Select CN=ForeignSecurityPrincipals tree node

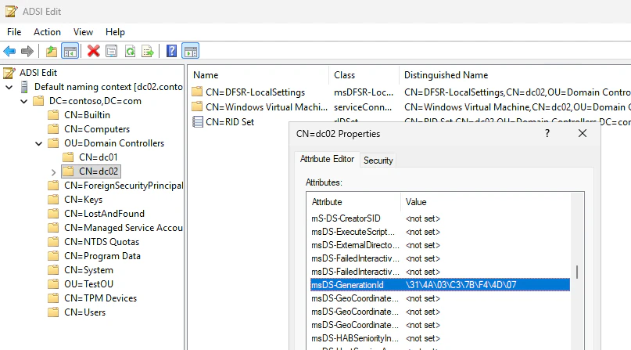(124, 186)
